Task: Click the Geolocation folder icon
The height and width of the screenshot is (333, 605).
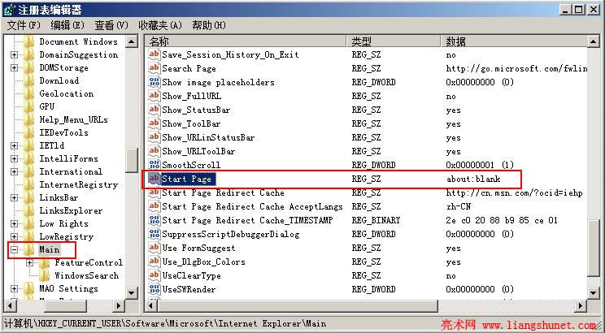Action: [x=29, y=93]
